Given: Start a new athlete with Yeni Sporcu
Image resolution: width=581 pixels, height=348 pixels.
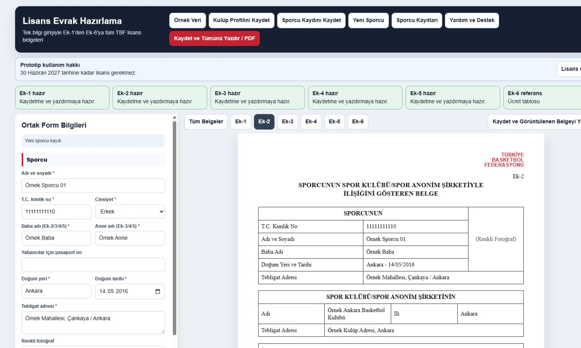Looking at the screenshot, I should pyautogui.click(x=368, y=20).
